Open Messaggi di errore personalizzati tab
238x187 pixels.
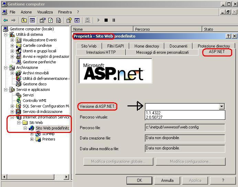(x=162, y=52)
